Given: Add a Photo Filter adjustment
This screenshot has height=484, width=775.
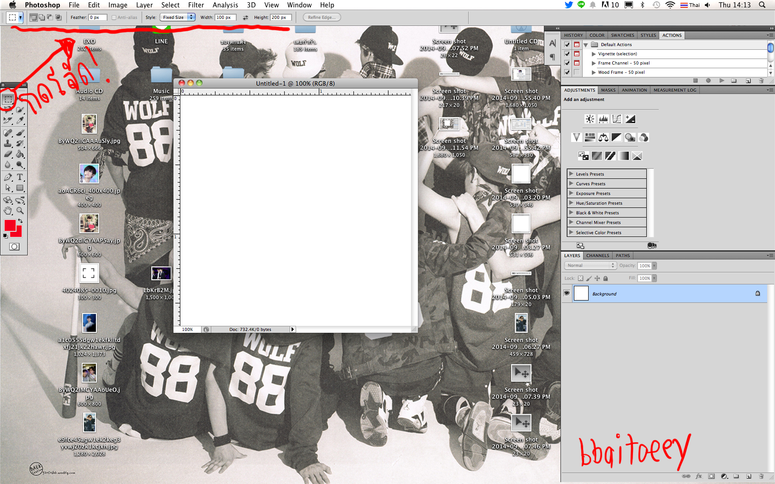Looking at the screenshot, I should coord(630,137).
